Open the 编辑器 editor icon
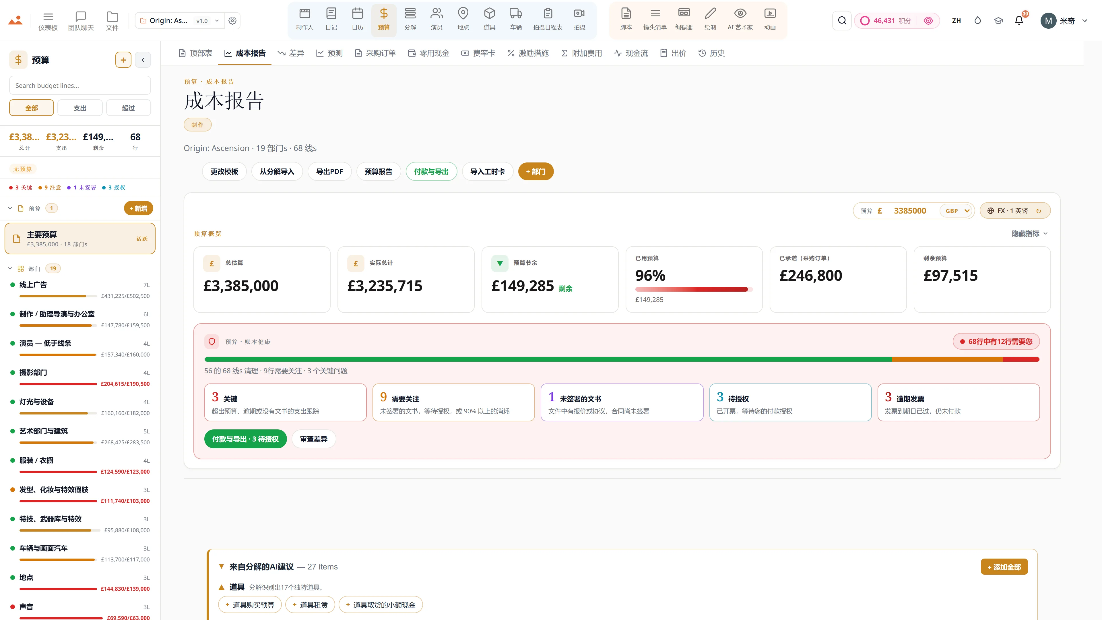 pyautogui.click(x=684, y=20)
